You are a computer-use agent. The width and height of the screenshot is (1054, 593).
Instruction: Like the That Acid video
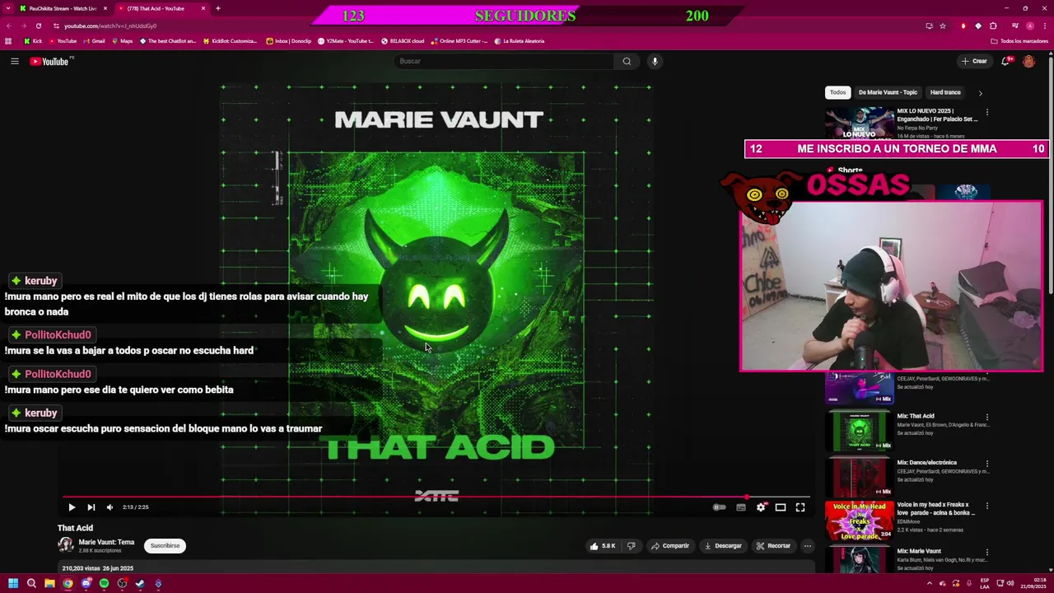(x=602, y=545)
